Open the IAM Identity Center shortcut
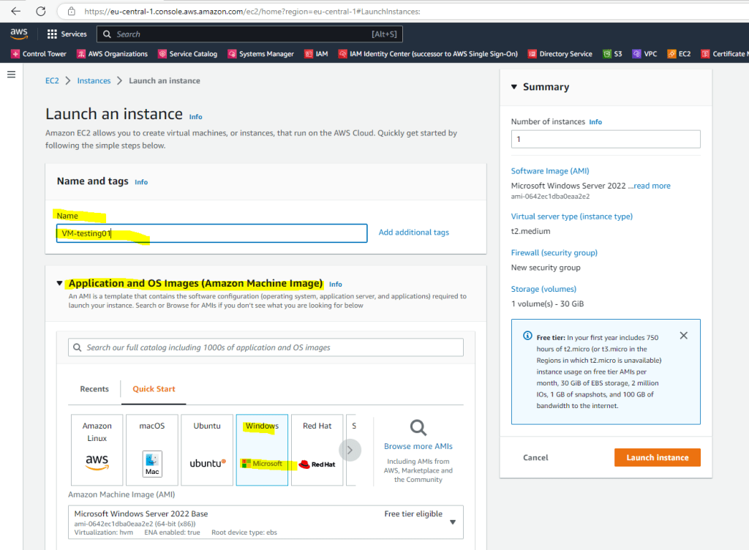749x550 pixels. pos(428,54)
